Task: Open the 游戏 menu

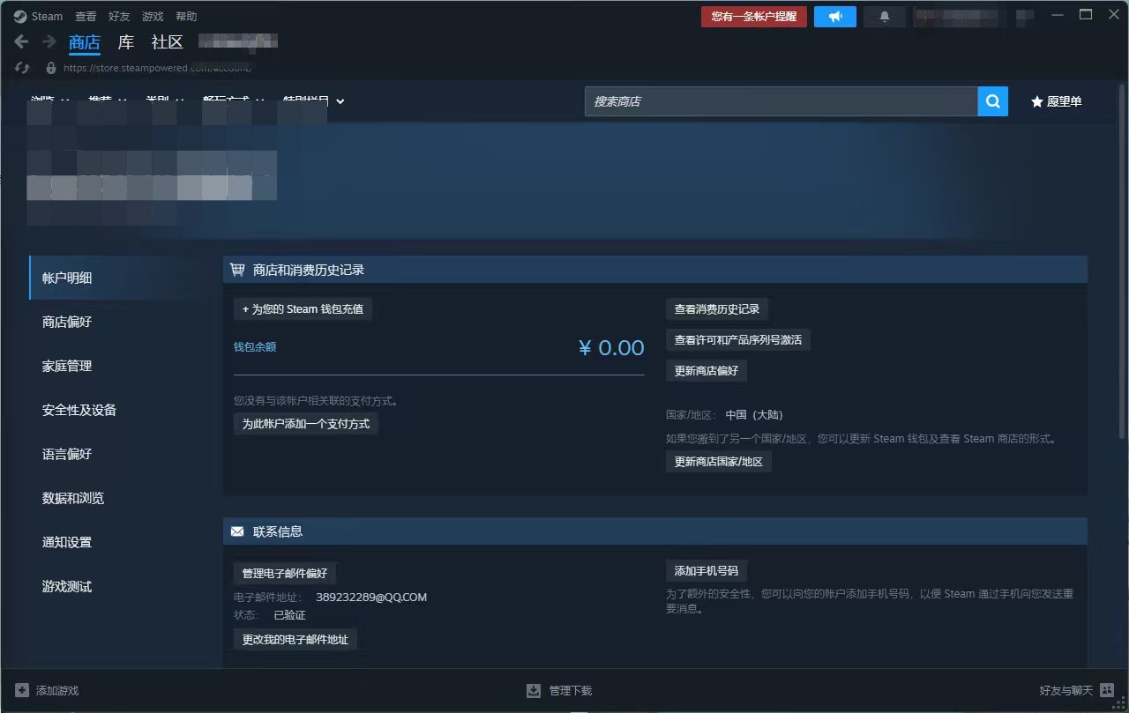Action: pos(153,17)
